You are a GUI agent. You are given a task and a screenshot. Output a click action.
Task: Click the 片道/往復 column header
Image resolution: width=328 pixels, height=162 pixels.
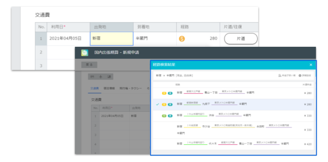coord(239,27)
